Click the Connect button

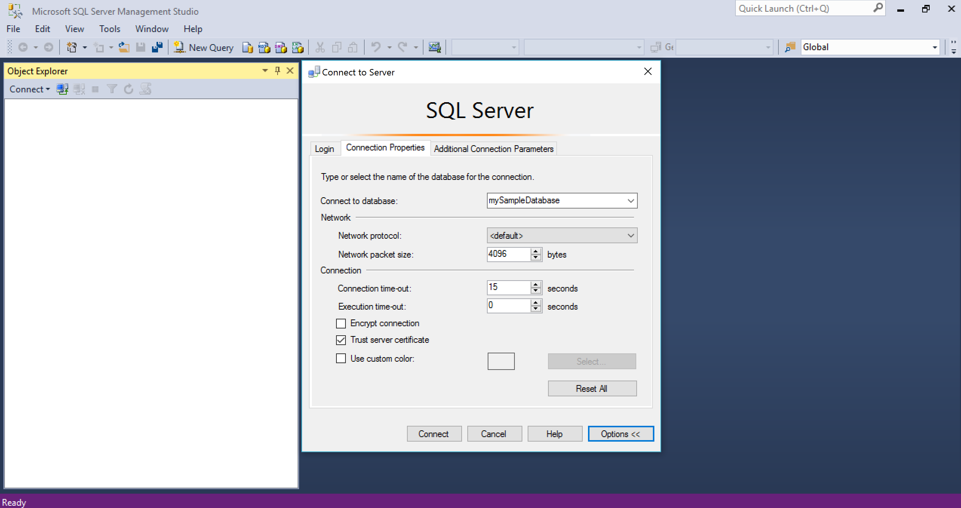point(432,434)
